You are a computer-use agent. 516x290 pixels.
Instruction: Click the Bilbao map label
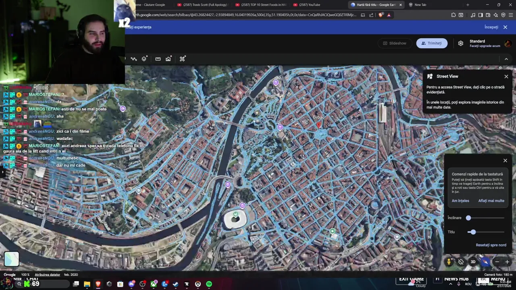pyautogui.click(x=318, y=117)
